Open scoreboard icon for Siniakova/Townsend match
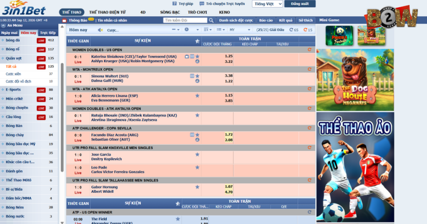 [192, 57]
